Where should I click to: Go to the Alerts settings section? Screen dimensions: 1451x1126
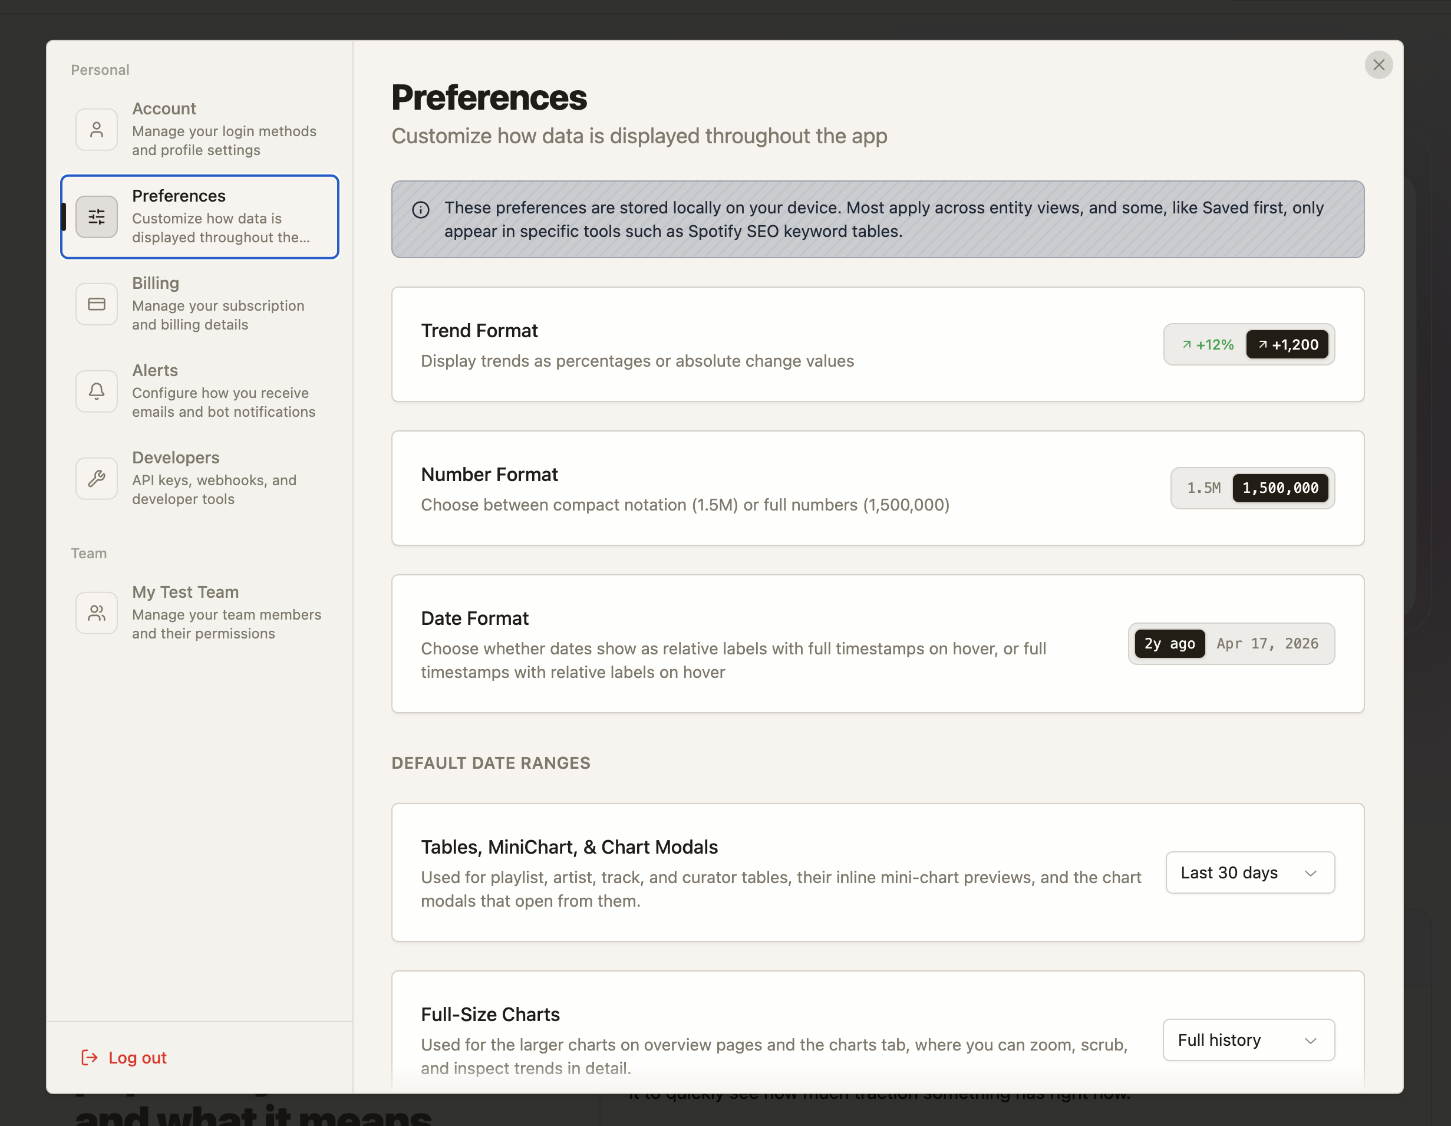click(199, 391)
